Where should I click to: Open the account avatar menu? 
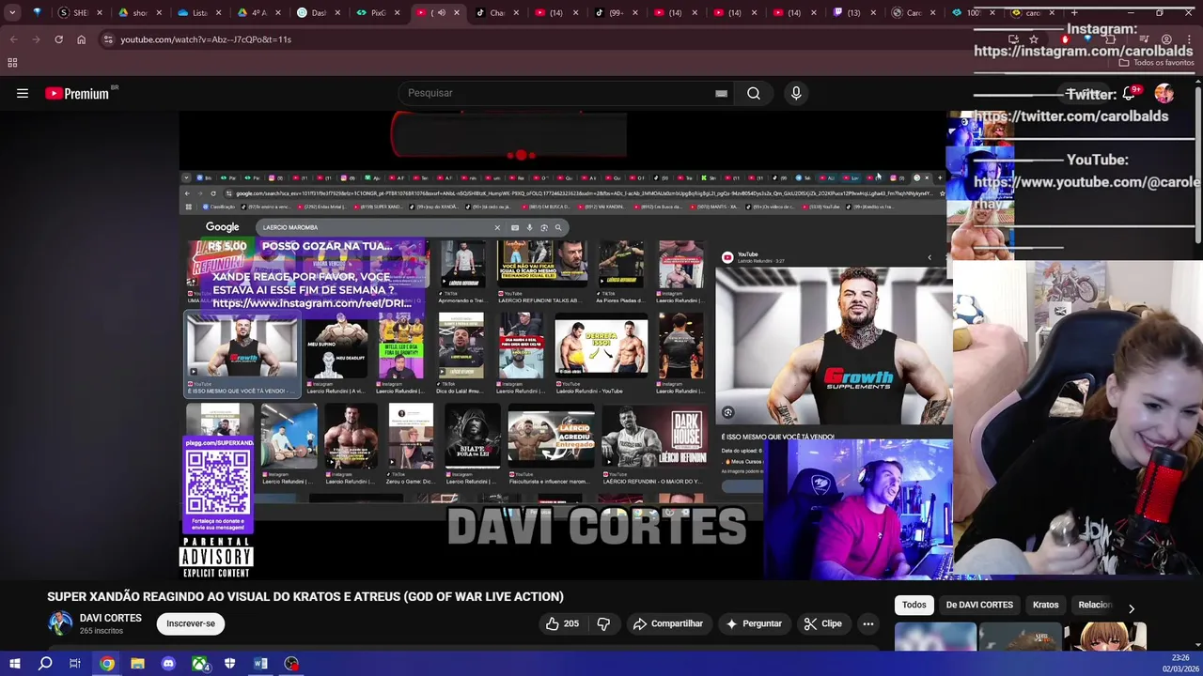[1164, 93]
